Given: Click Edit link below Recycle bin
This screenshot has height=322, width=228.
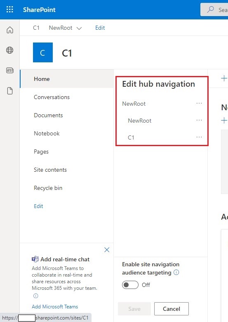Looking at the screenshot, I should [38, 206].
